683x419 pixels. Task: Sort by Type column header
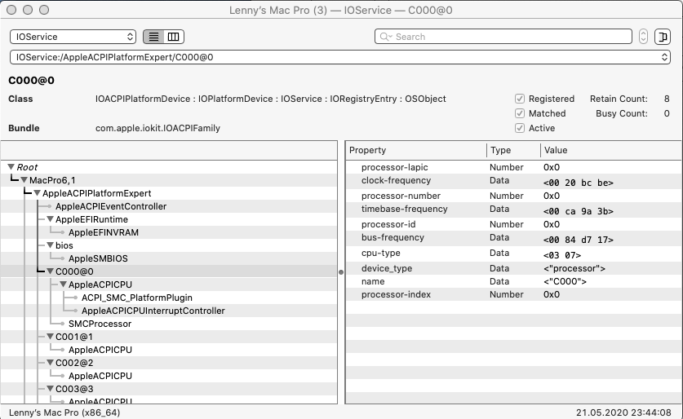[513, 150]
